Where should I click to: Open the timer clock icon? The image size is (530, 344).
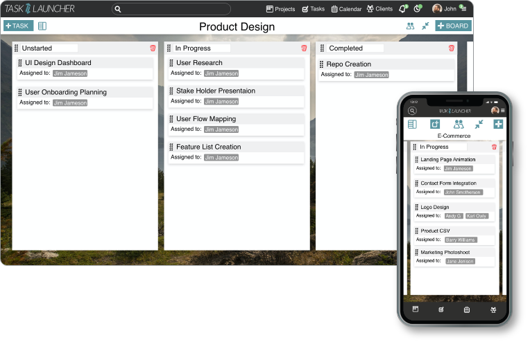click(x=418, y=9)
